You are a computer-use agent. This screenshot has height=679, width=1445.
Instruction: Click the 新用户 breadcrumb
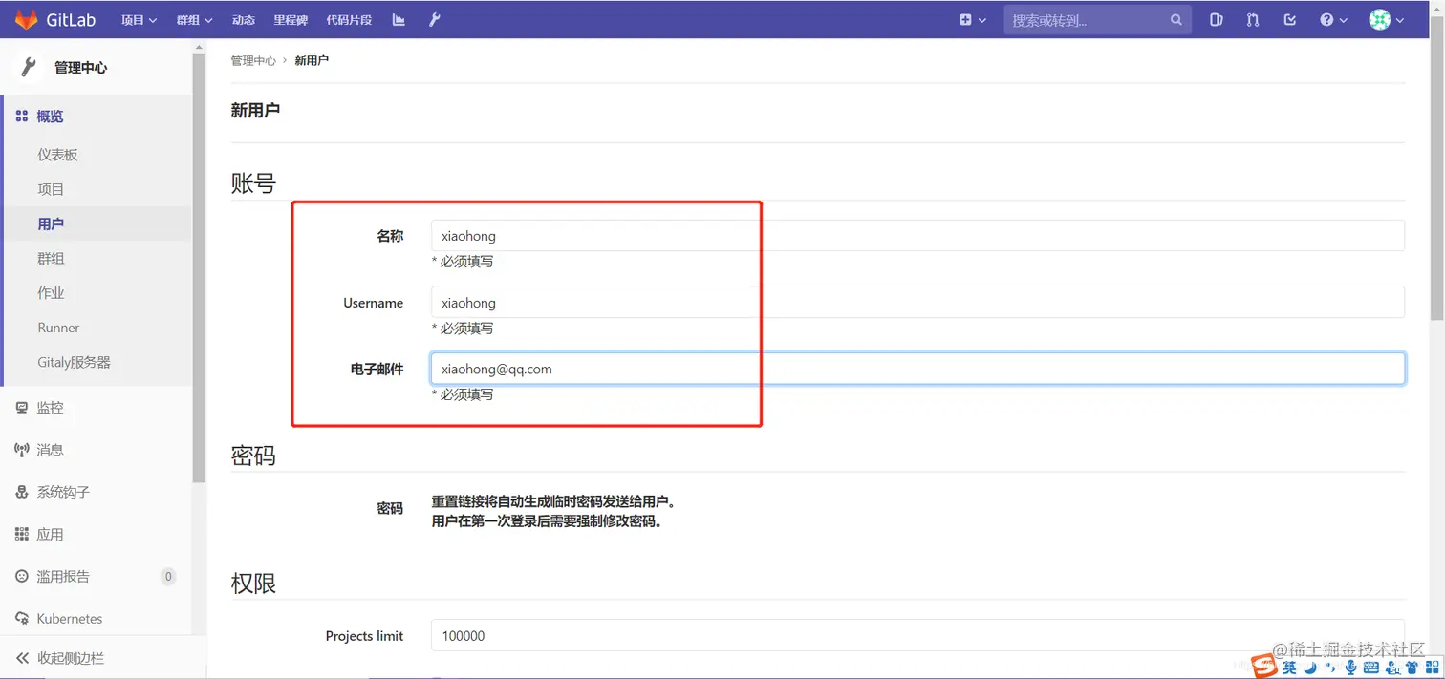pos(312,60)
